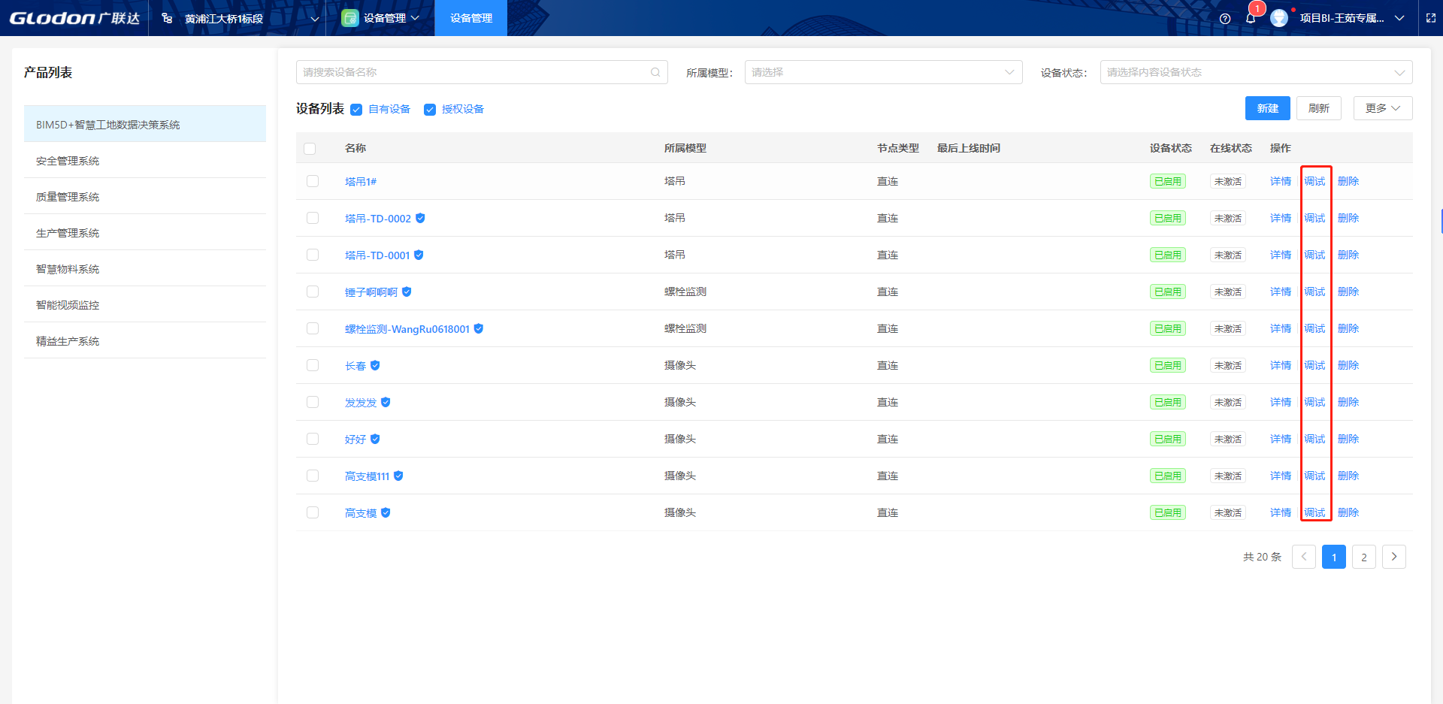Image resolution: width=1443 pixels, height=704 pixels.
Task: Click verified badge next to 塔吊-TD-0002
Action: (420, 218)
